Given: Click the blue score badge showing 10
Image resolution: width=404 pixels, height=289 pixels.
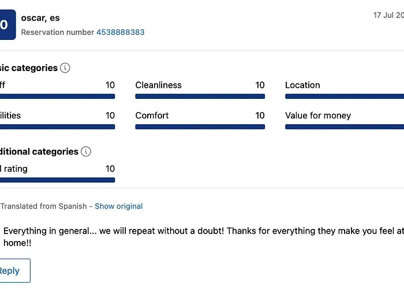Looking at the screenshot, I should tap(6, 25).
